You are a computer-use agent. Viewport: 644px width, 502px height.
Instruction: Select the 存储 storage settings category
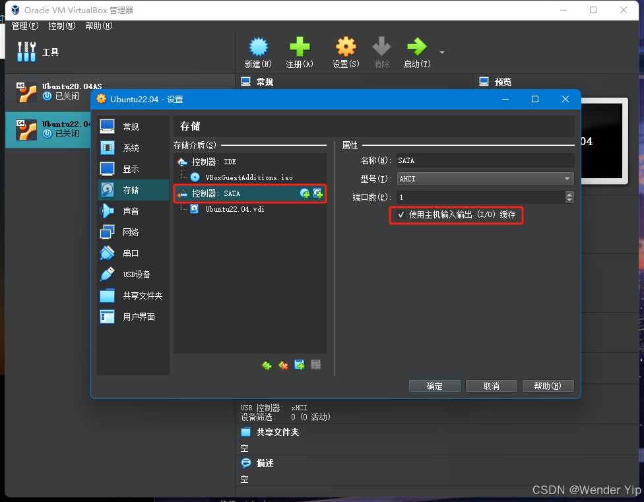tap(133, 190)
